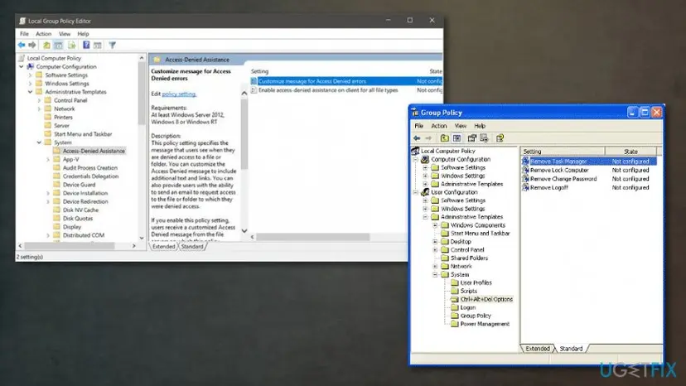Click Export list icon in Group Policy window toolbar
The width and height of the screenshot is (686, 386).
pos(484,138)
